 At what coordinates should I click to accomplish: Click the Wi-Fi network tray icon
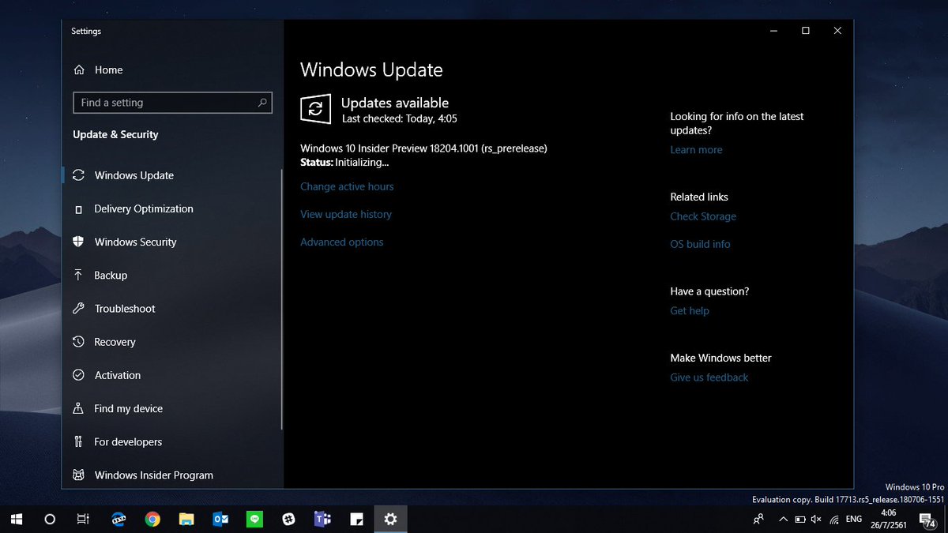834,519
